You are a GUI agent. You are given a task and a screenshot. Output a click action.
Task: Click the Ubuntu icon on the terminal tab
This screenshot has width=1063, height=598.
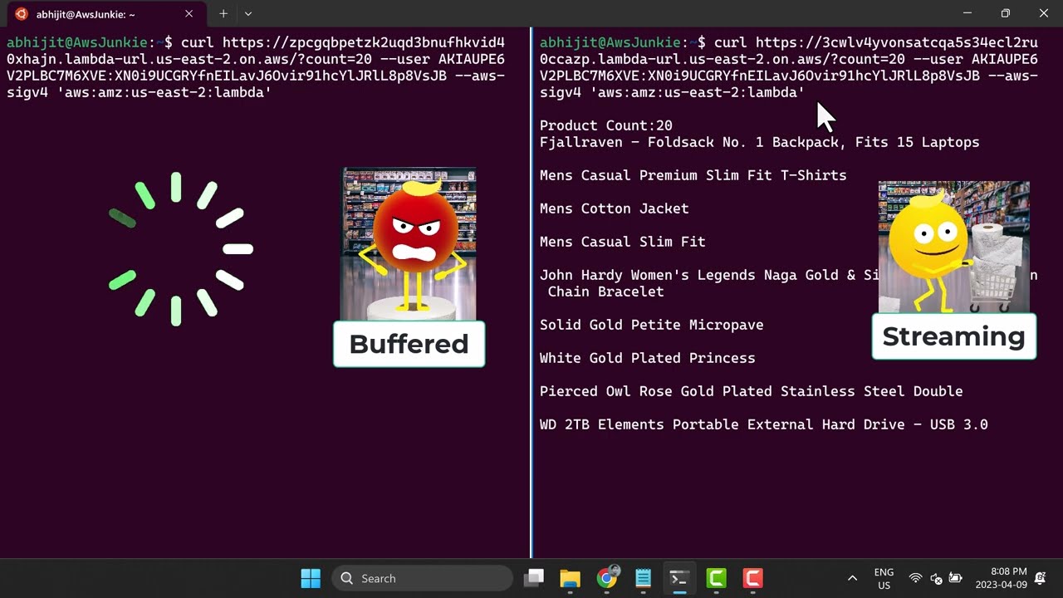22,14
